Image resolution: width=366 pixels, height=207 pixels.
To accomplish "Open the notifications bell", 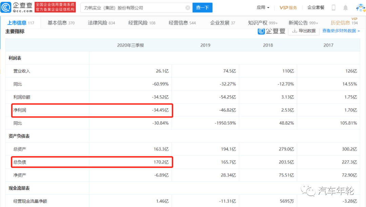I will 345,8.
